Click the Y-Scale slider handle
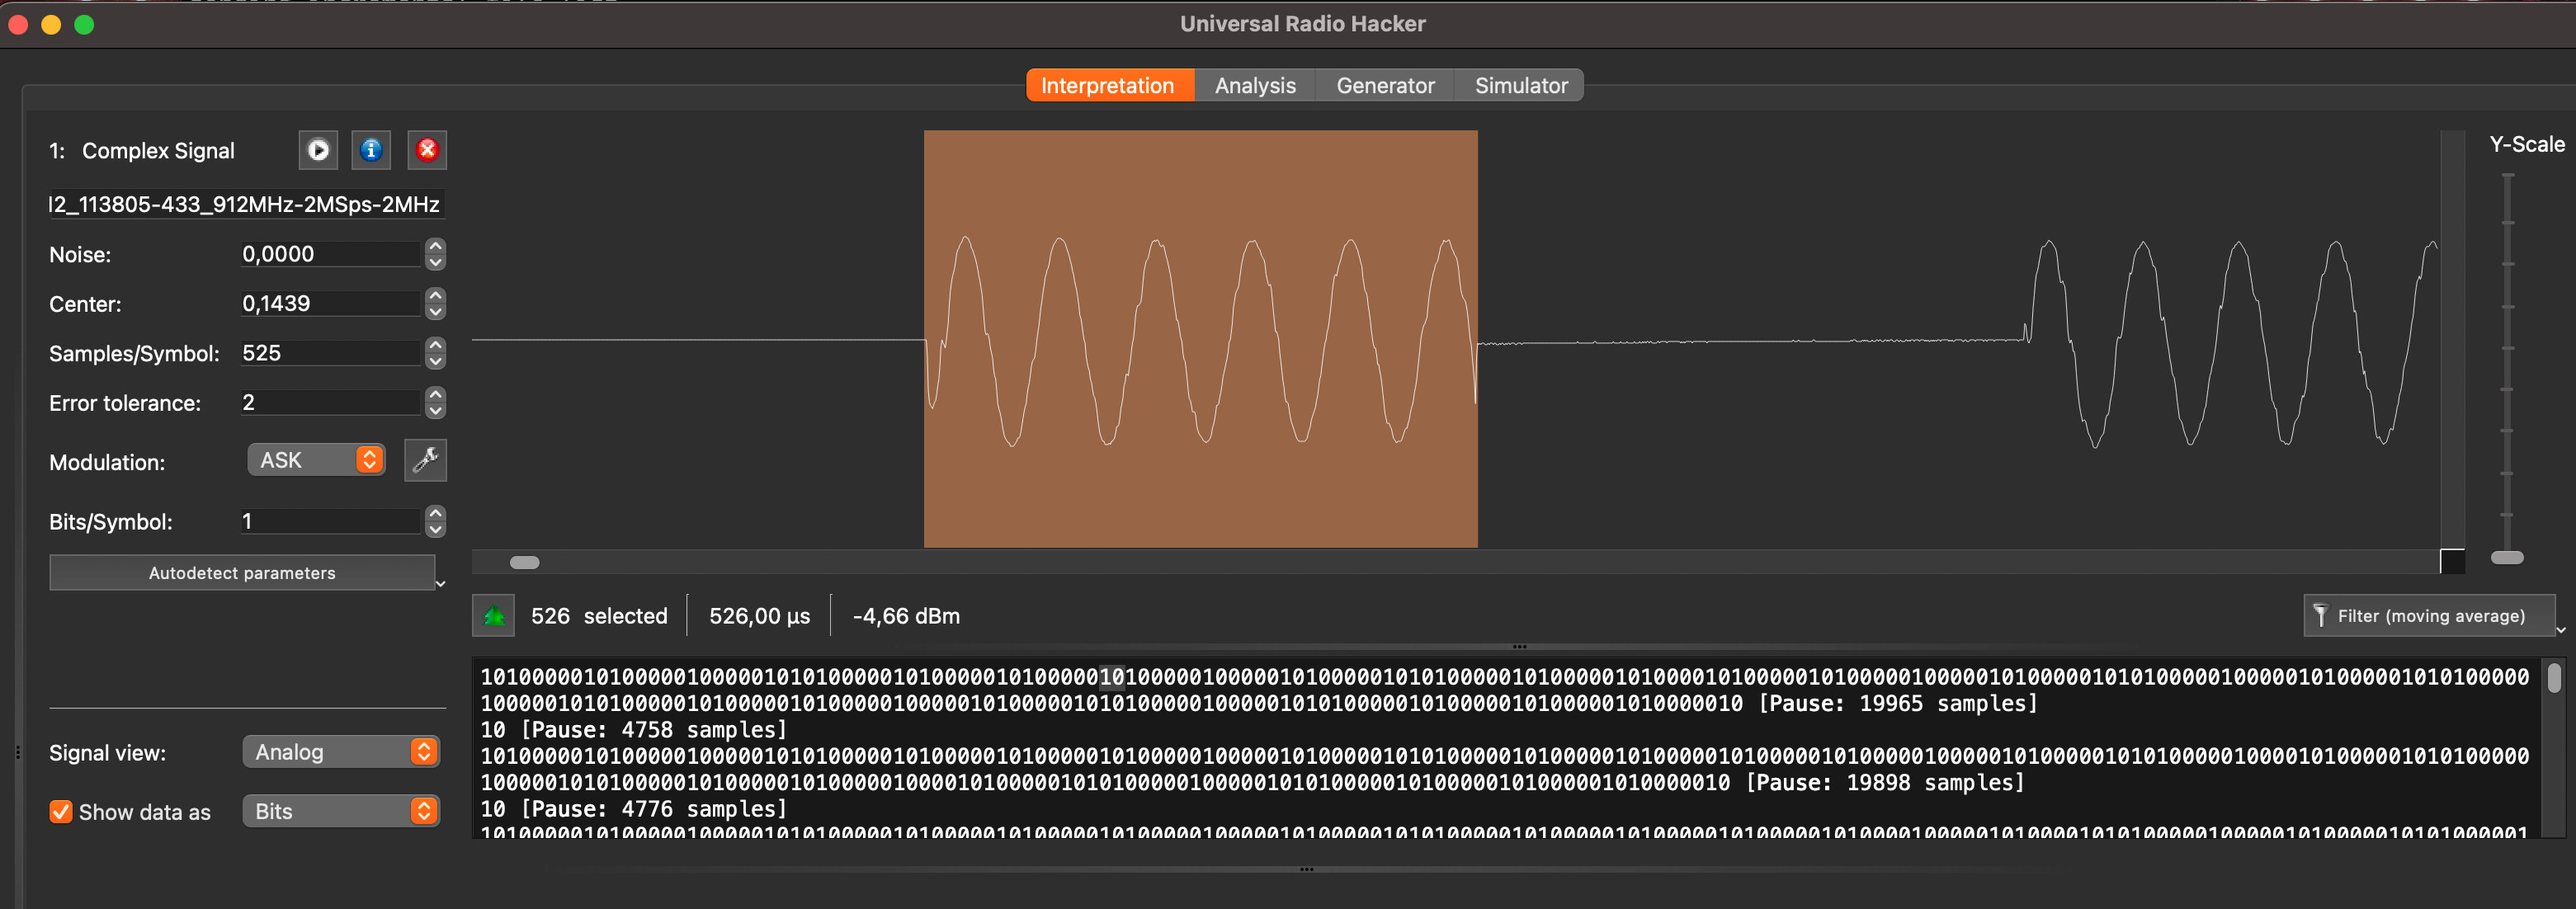Image resolution: width=2576 pixels, height=909 pixels. 2507,558
